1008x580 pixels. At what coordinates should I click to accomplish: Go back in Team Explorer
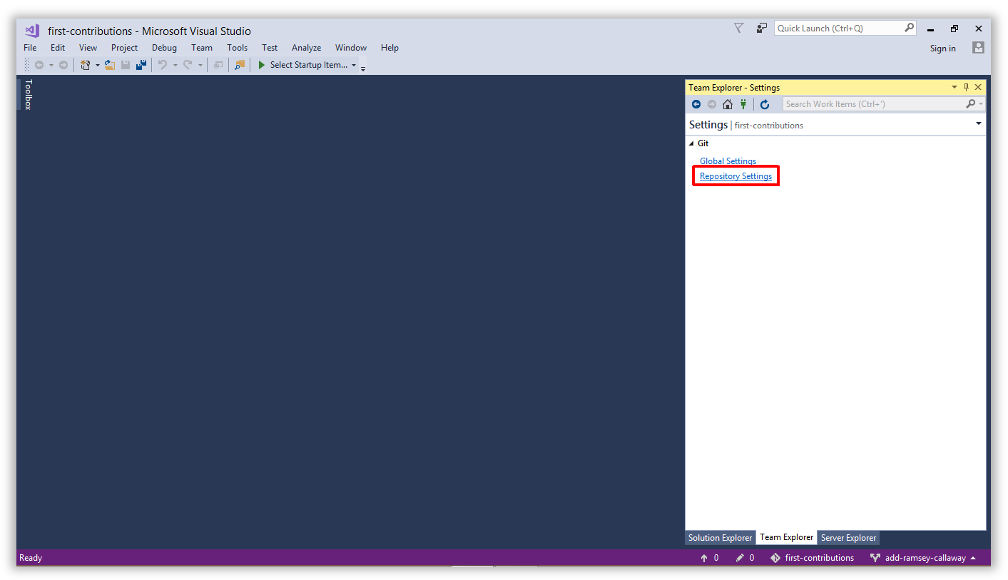[x=696, y=104]
